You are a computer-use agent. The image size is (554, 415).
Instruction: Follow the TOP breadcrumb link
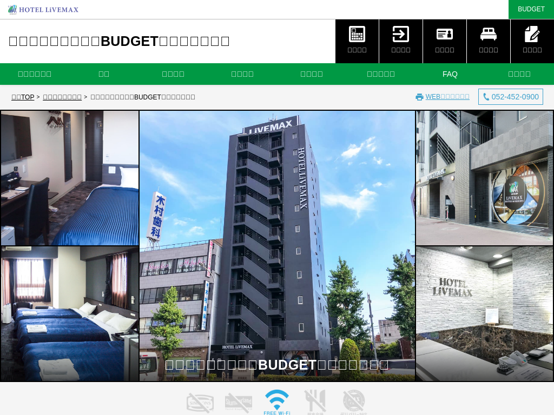(23, 97)
